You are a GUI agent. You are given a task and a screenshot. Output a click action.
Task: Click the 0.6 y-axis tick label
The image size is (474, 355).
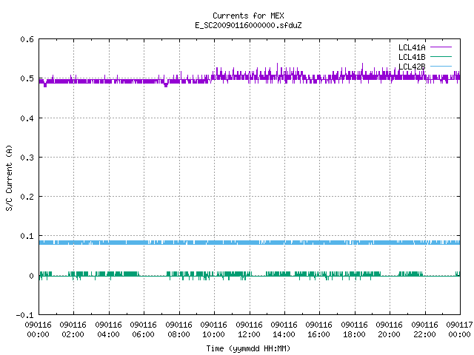click(x=27, y=39)
